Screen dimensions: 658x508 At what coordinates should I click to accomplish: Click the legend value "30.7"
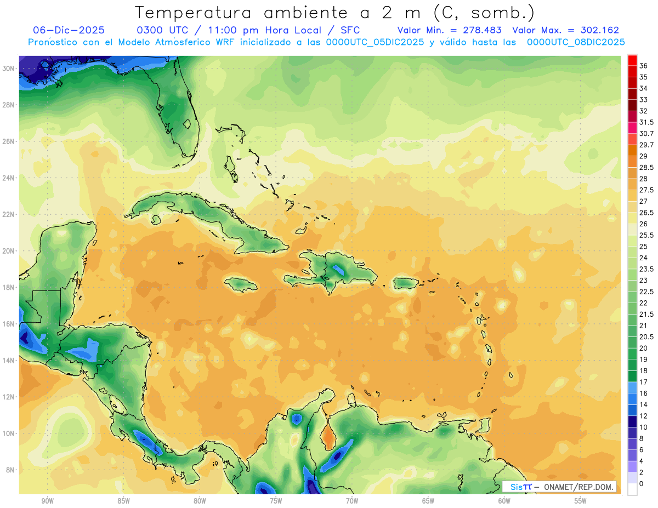pos(646,134)
